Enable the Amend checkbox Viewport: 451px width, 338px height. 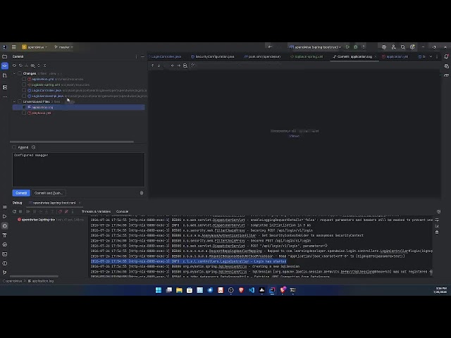(14, 147)
